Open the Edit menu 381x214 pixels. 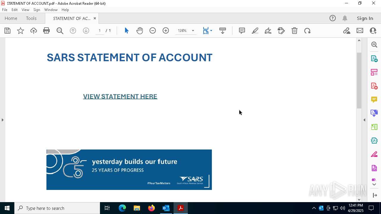click(15, 10)
